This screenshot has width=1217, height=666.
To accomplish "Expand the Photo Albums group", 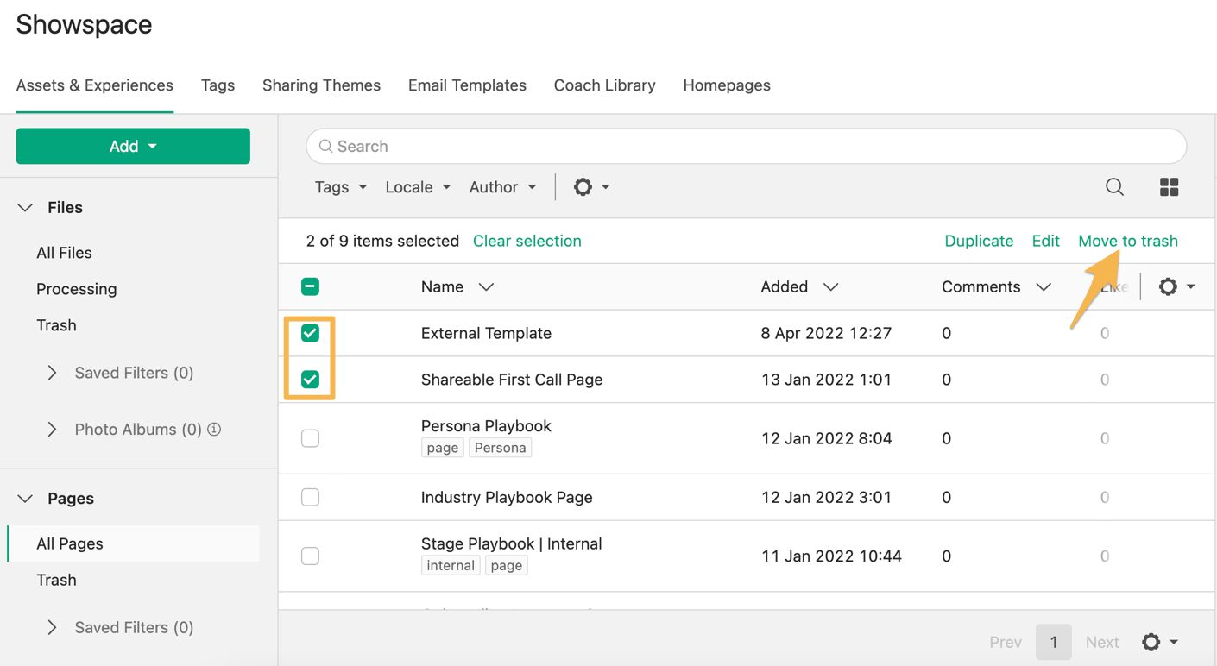I will [53, 429].
